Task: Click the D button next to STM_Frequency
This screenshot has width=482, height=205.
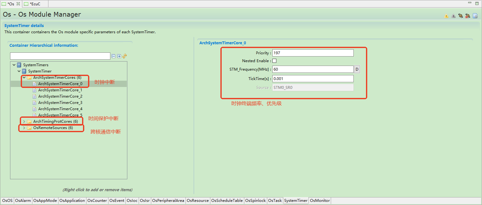Action: [357, 69]
